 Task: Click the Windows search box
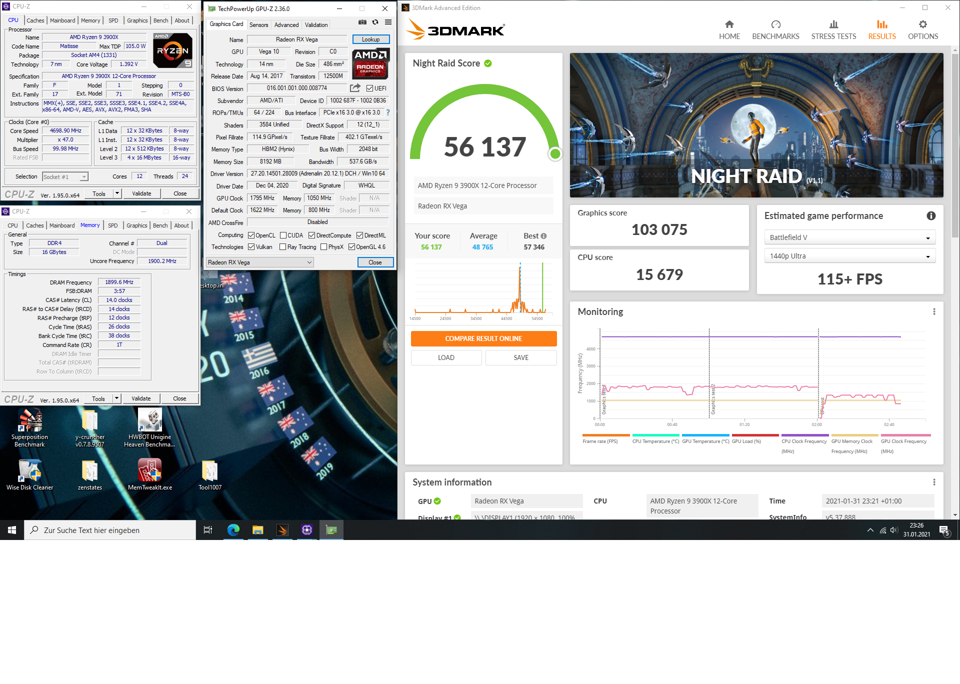[110, 530]
